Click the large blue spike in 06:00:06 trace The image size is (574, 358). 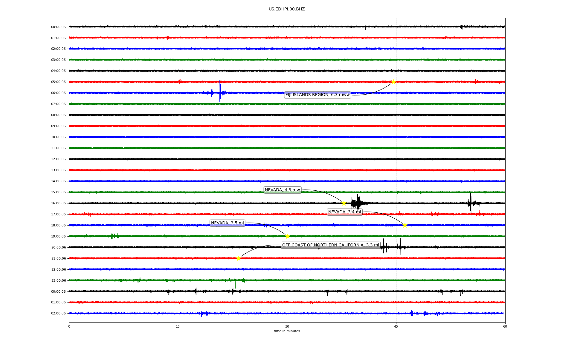[220, 91]
